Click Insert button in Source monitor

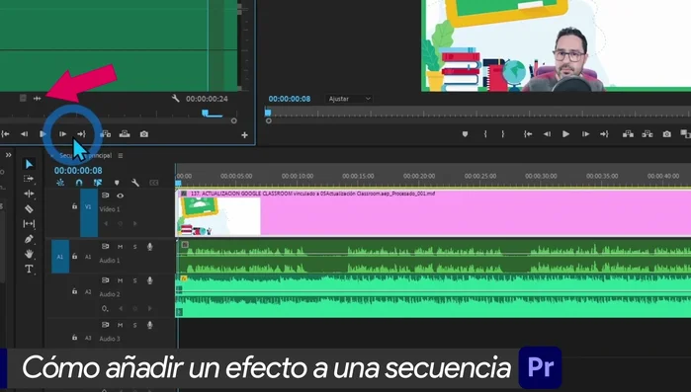pos(106,134)
